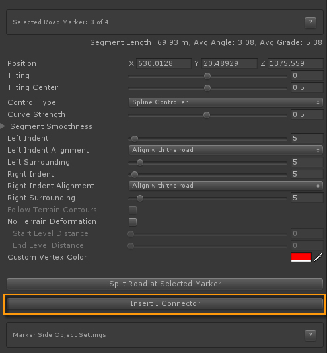Expand the Segment Smoothness foldout
Image resolution: width=327 pixels, height=353 pixels.
[x=3, y=126]
